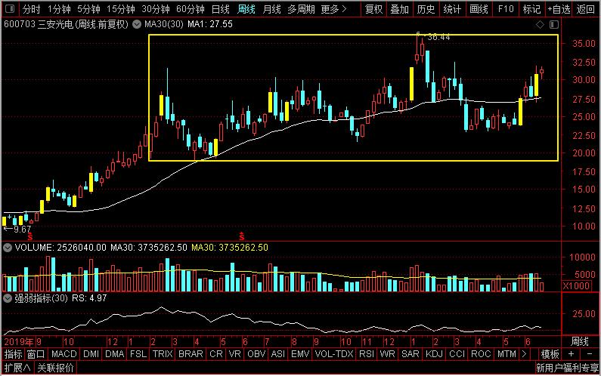Viewport: 601px width, 376px height.
Task: Open MA30 indicator dropdown arrow
Action: tap(136, 24)
